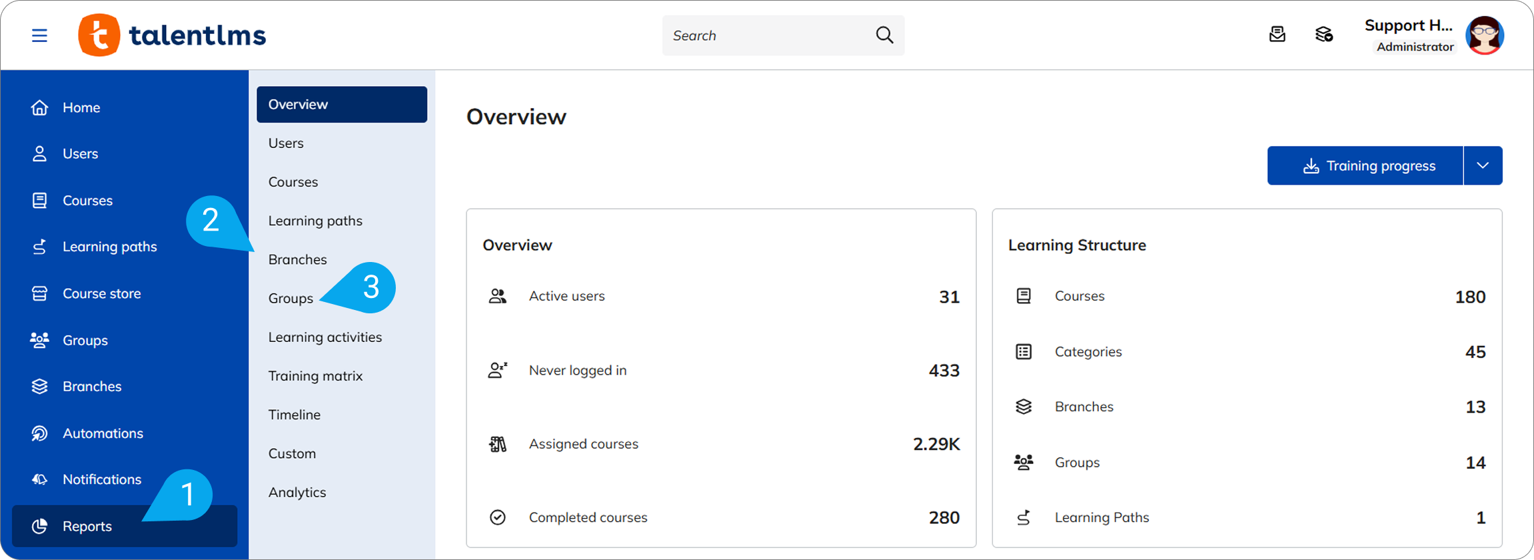This screenshot has height=560, width=1534.
Task: Click the Automations icon in sidebar
Action: coord(39,433)
